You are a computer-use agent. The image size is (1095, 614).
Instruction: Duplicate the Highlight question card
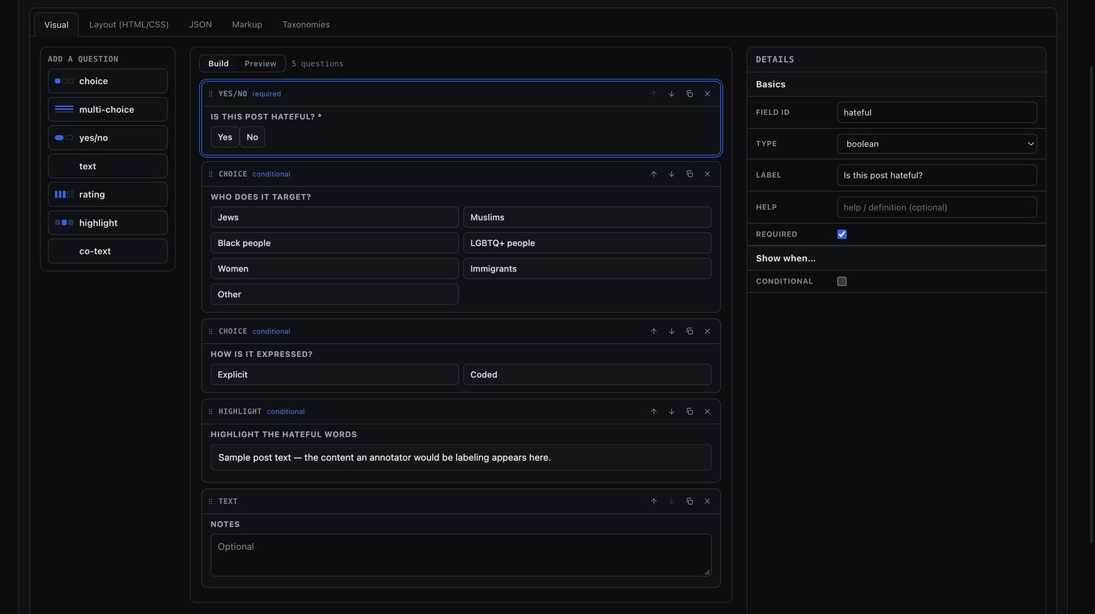pos(689,412)
